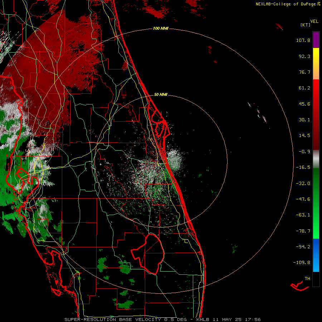Select the 92.3 scale value
322x322 pixels.
304,56
